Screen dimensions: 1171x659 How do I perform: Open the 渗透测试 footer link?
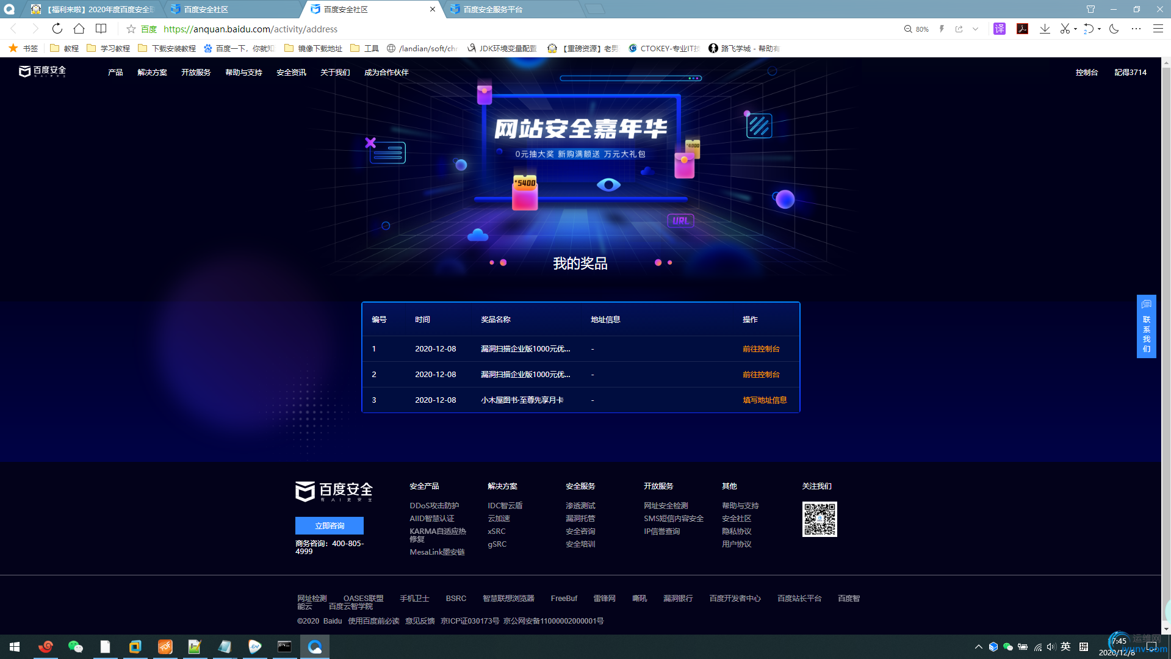(x=580, y=506)
